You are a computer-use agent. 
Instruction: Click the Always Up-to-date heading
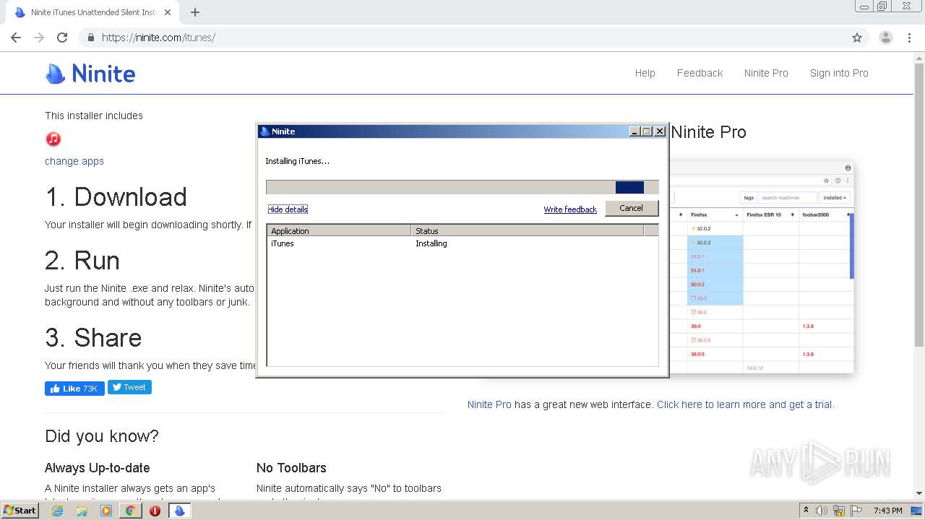click(x=98, y=468)
